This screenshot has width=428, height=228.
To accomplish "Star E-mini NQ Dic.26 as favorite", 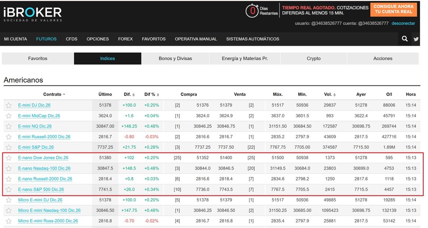I will (x=9, y=126).
